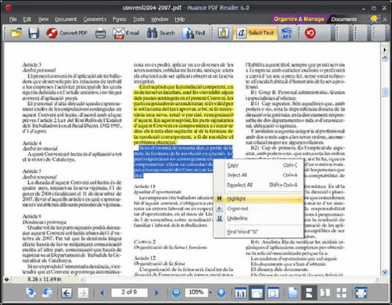
Task: Toggle the Select Text tool
Action: pyautogui.click(x=255, y=33)
